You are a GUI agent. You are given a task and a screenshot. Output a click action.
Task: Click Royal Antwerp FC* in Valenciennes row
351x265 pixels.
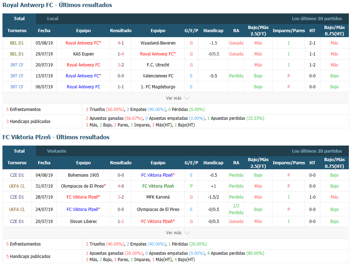pos(83,76)
